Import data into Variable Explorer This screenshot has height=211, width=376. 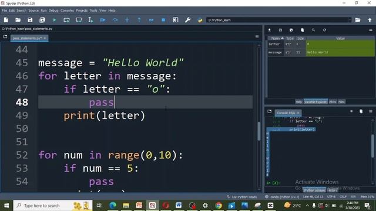[x=270, y=30]
